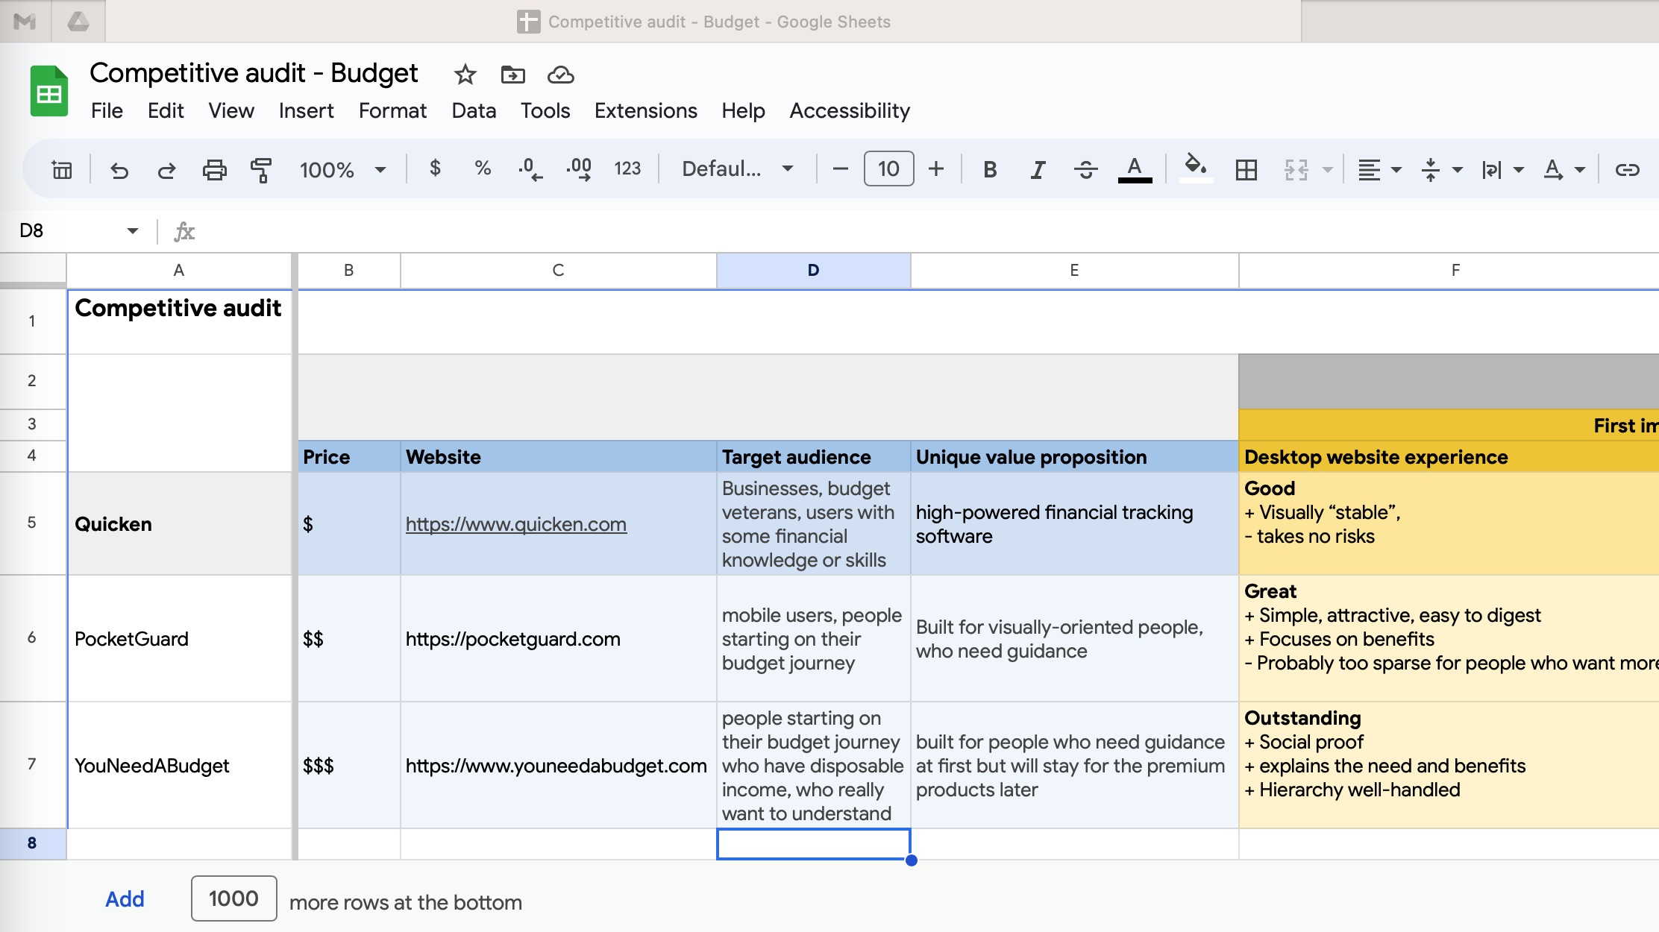Image resolution: width=1659 pixels, height=932 pixels.
Task: Rename the document title Competitive audit - Budget
Action: (254, 73)
